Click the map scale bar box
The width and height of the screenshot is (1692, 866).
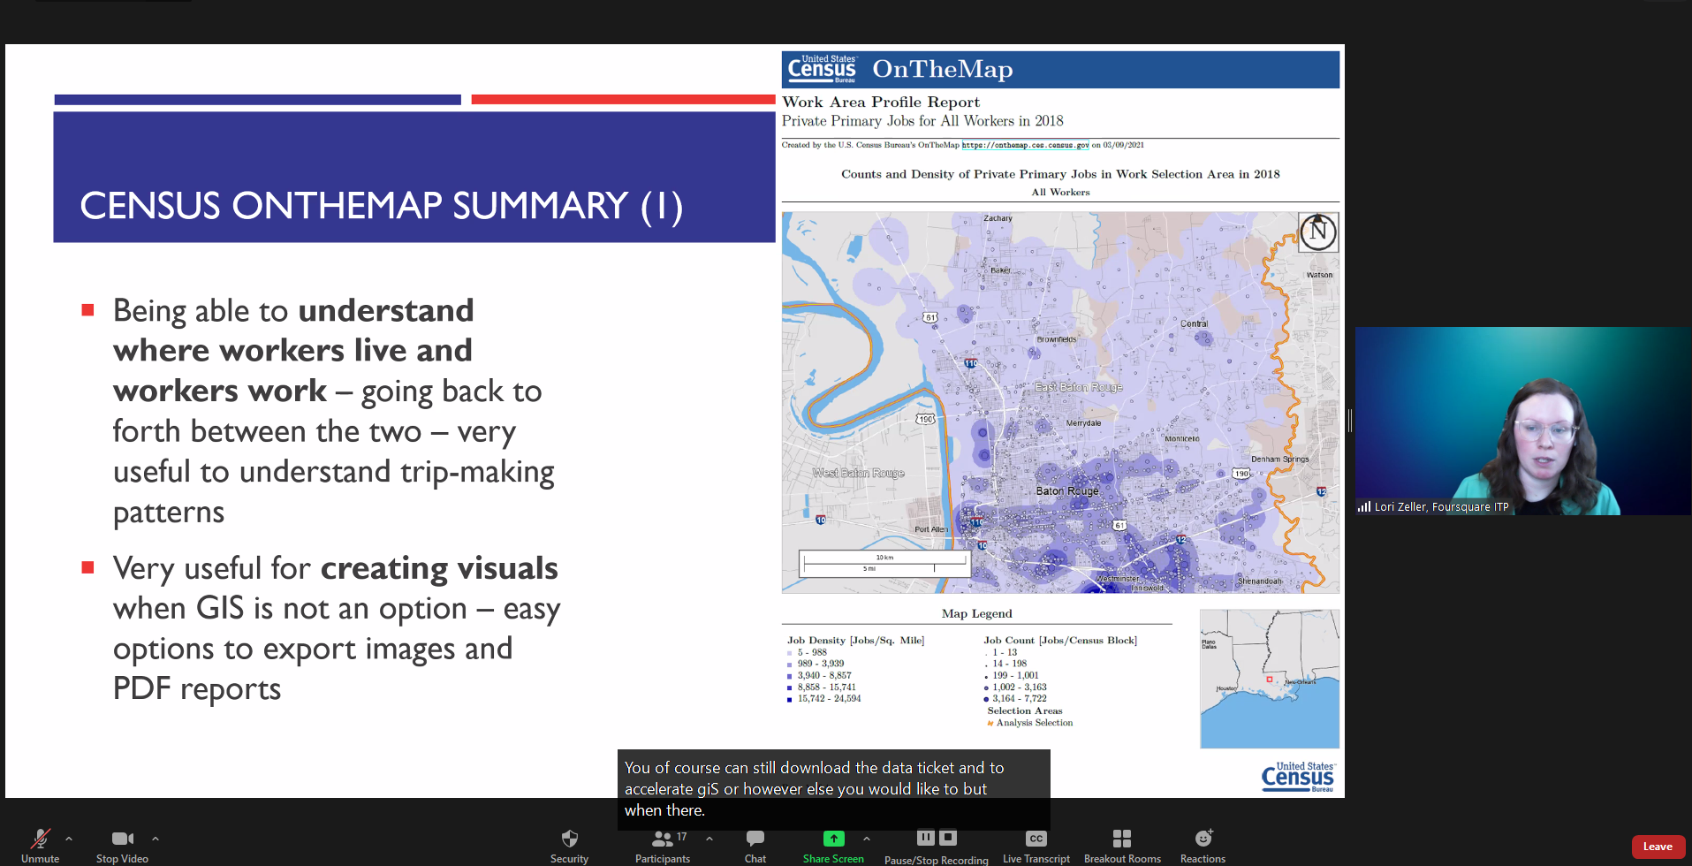tap(884, 564)
